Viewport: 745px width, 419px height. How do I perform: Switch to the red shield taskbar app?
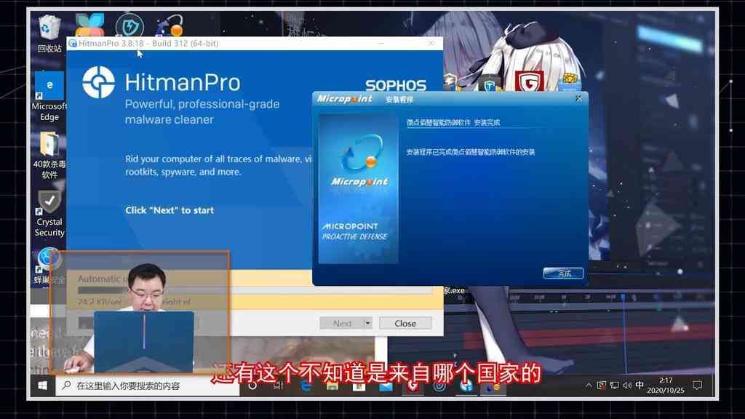(x=413, y=386)
